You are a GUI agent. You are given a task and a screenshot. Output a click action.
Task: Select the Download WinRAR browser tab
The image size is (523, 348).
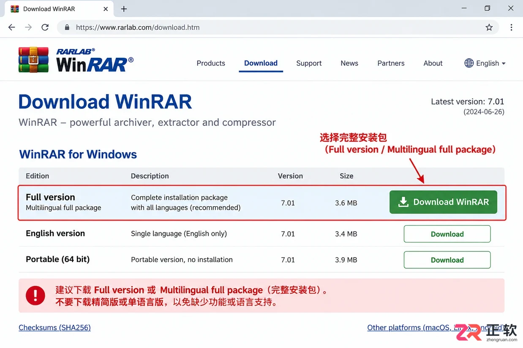(x=59, y=9)
